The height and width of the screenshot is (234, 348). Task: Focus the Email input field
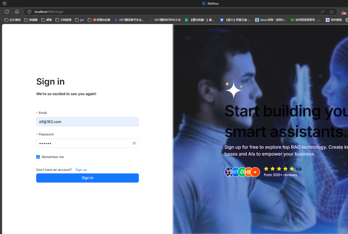[x=87, y=122]
